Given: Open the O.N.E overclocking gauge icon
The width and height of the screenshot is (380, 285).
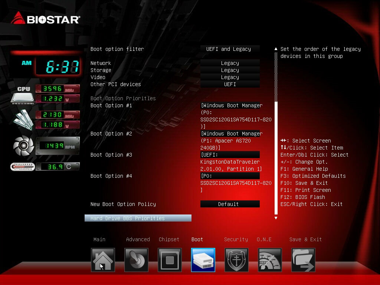Looking at the screenshot, I should point(270,260).
